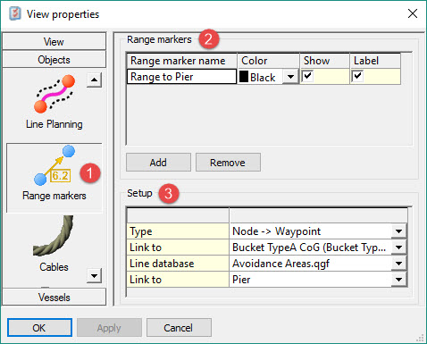Close the View properties dialog
This screenshot has height=344, width=427.
point(413,13)
